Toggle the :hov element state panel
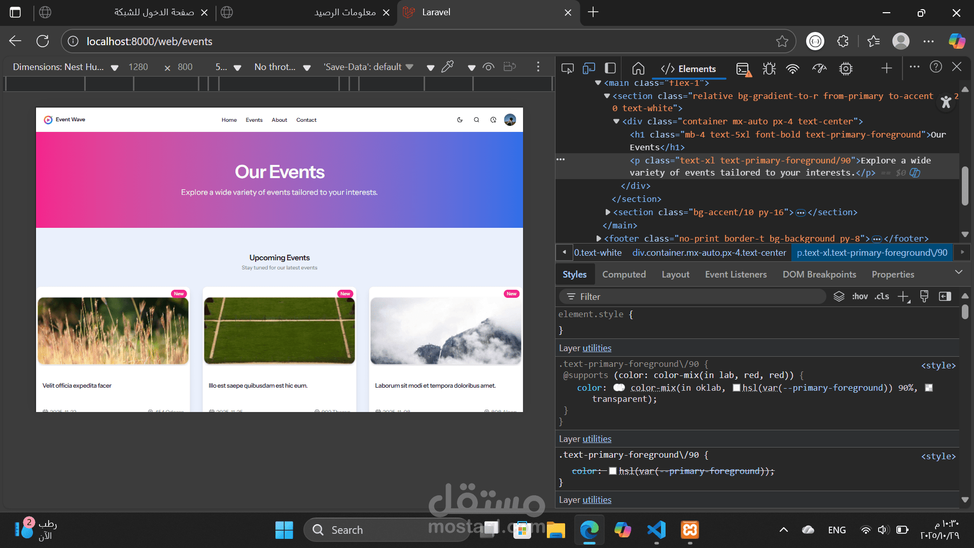 (859, 296)
